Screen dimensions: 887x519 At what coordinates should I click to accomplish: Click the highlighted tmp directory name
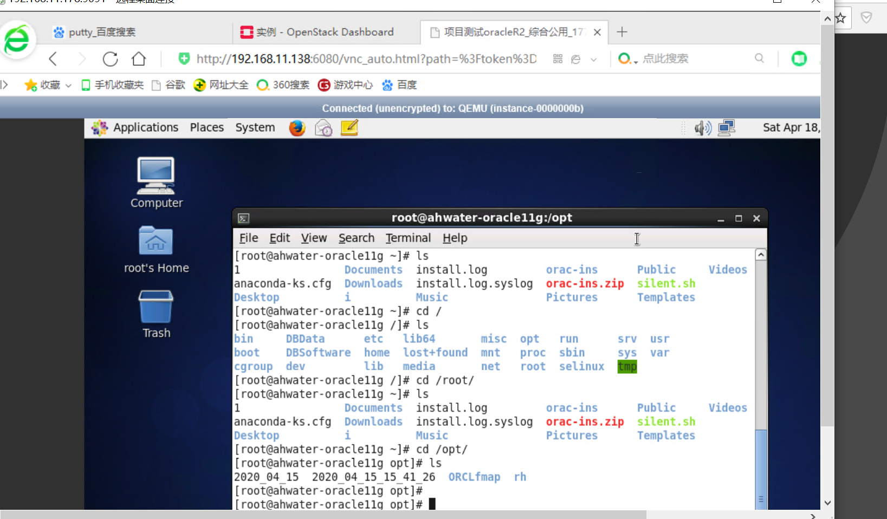pos(627,367)
